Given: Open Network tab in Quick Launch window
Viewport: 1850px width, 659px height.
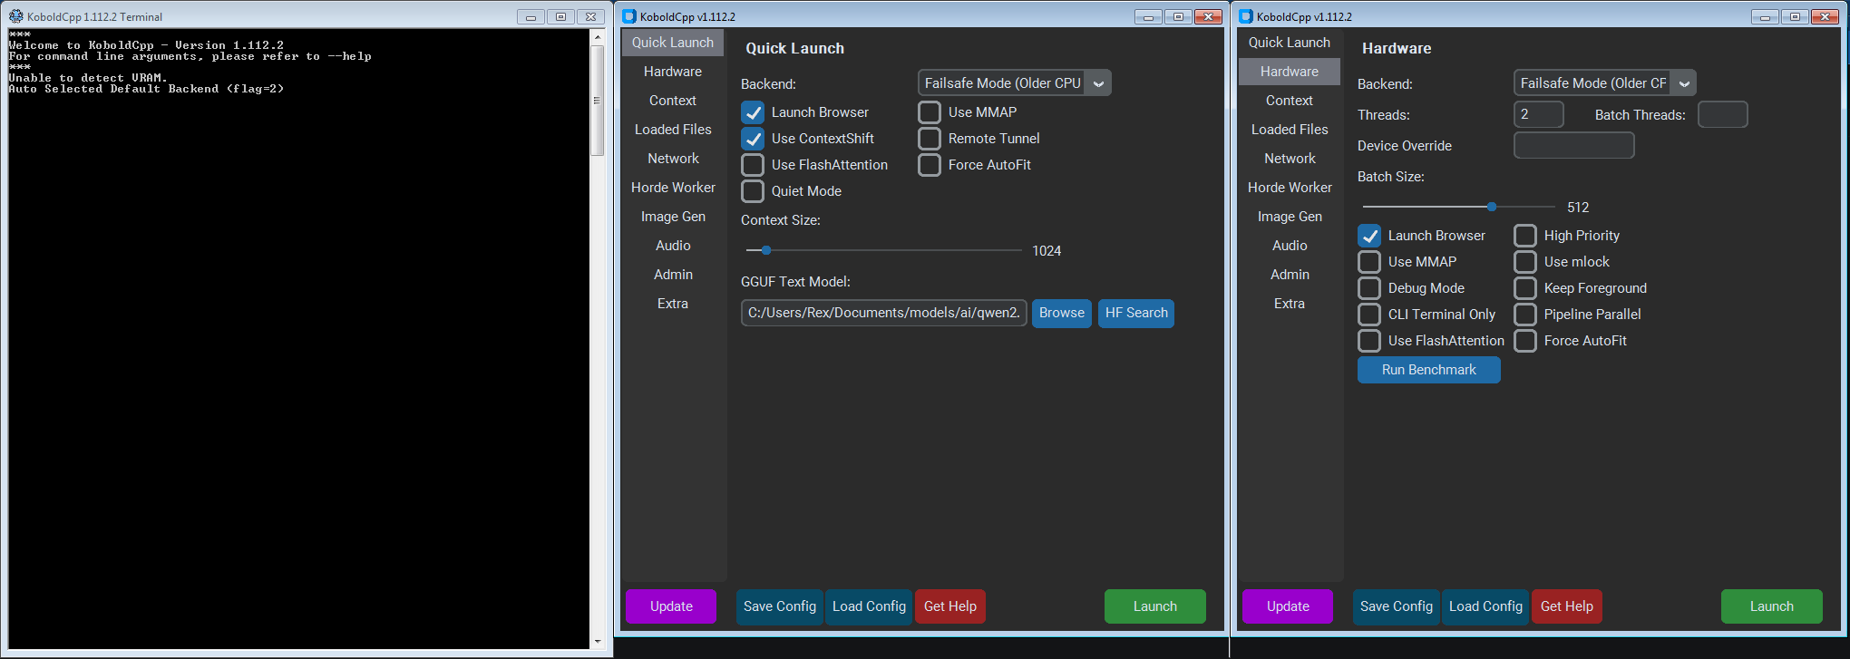Looking at the screenshot, I should [x=673, y=159].
